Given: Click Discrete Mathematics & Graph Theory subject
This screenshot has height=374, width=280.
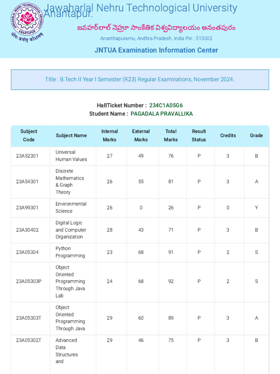Looking at the screenshot, I should coord(70,182).
